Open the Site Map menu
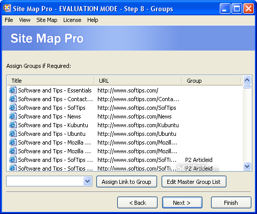This screenshot has height=214, width=257. pos(47,20)
